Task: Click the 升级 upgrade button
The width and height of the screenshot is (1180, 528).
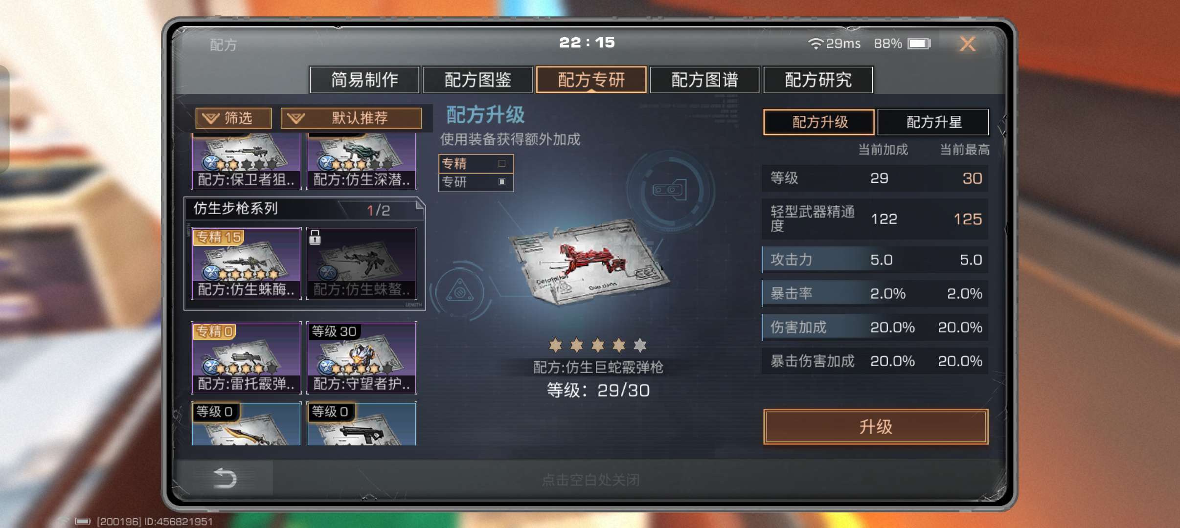Action: click(876, 427)
